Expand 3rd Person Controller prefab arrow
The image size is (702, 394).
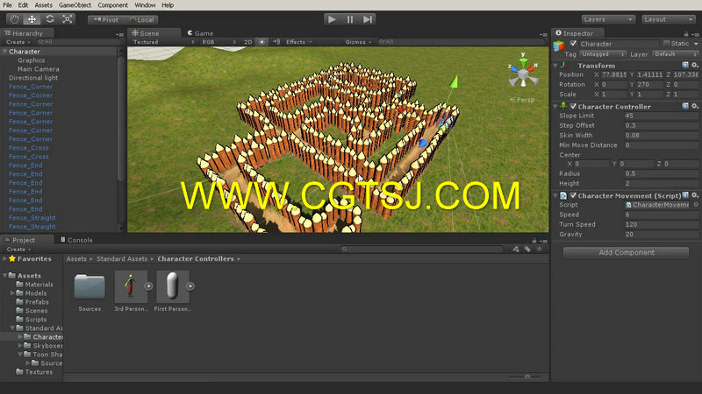click(148, 286)
